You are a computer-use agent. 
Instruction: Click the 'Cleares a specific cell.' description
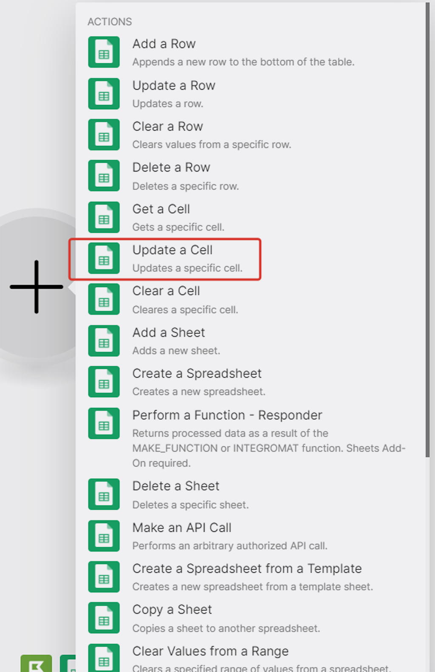tap(185, 310)
